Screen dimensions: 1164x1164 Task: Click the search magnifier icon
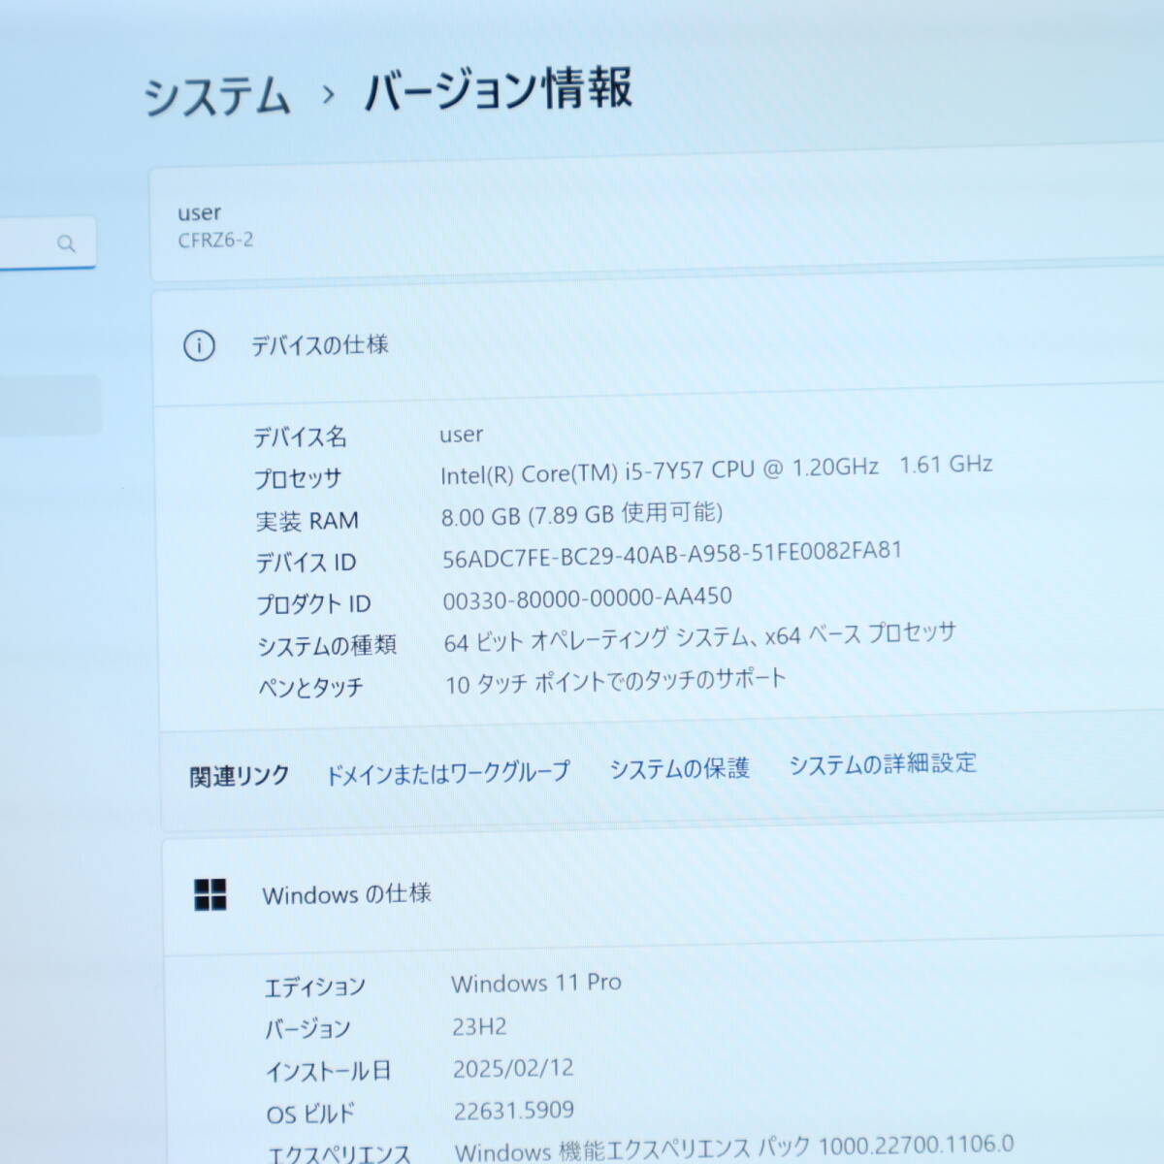66,243
